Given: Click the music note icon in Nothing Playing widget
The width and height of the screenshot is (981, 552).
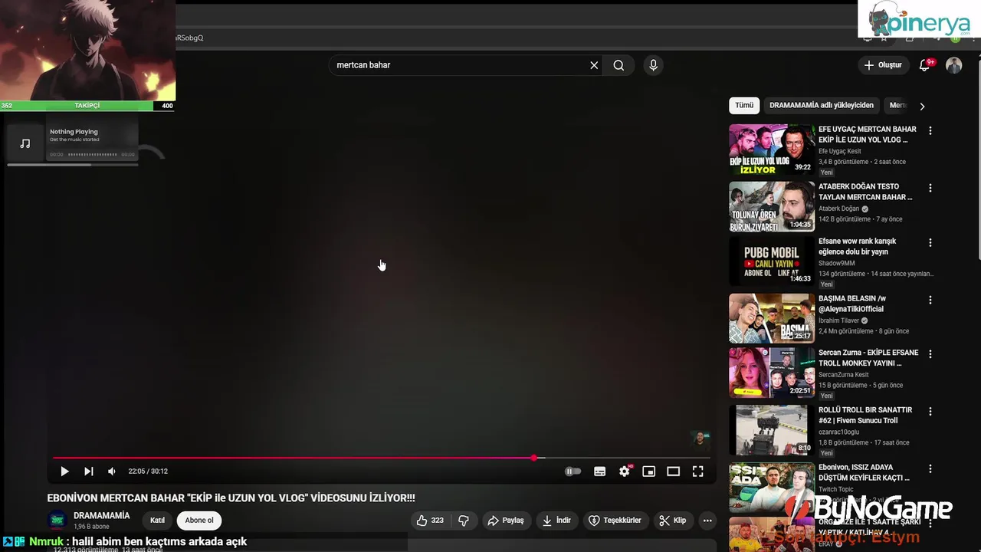Looking at the screenshot, I should (25, 143).
